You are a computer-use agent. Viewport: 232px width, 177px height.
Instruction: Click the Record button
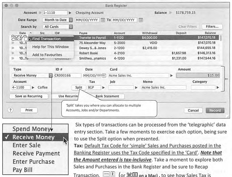click(x=215, y=110)
